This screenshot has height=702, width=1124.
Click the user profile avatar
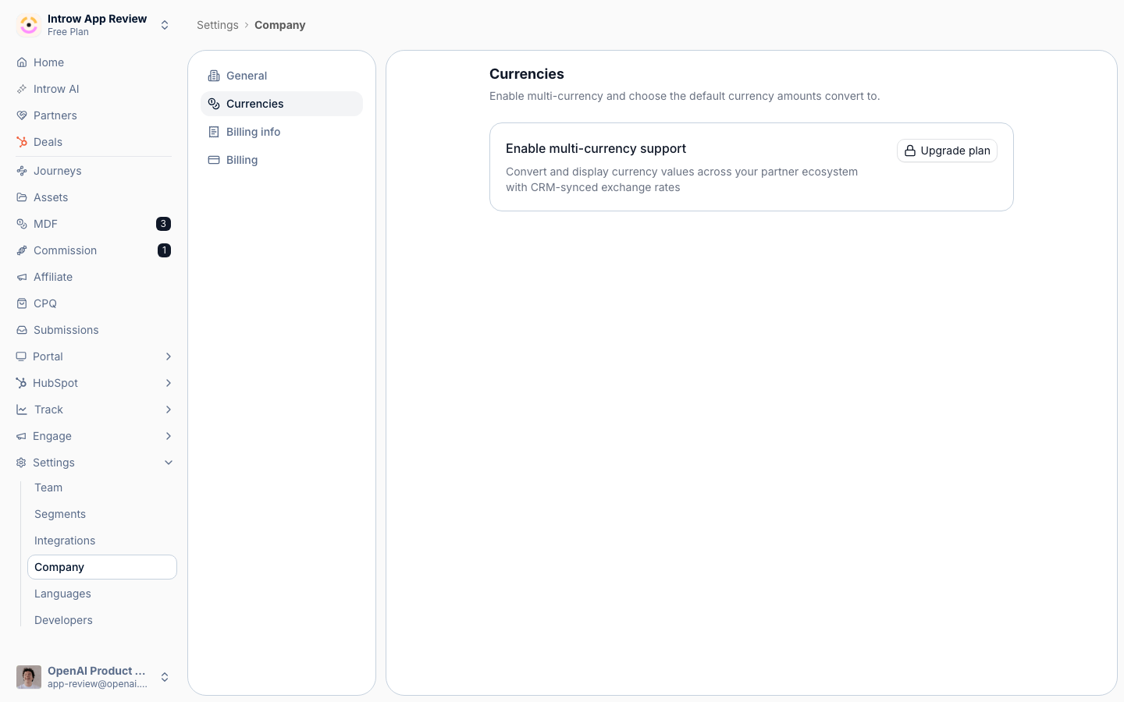click(29, 677)
